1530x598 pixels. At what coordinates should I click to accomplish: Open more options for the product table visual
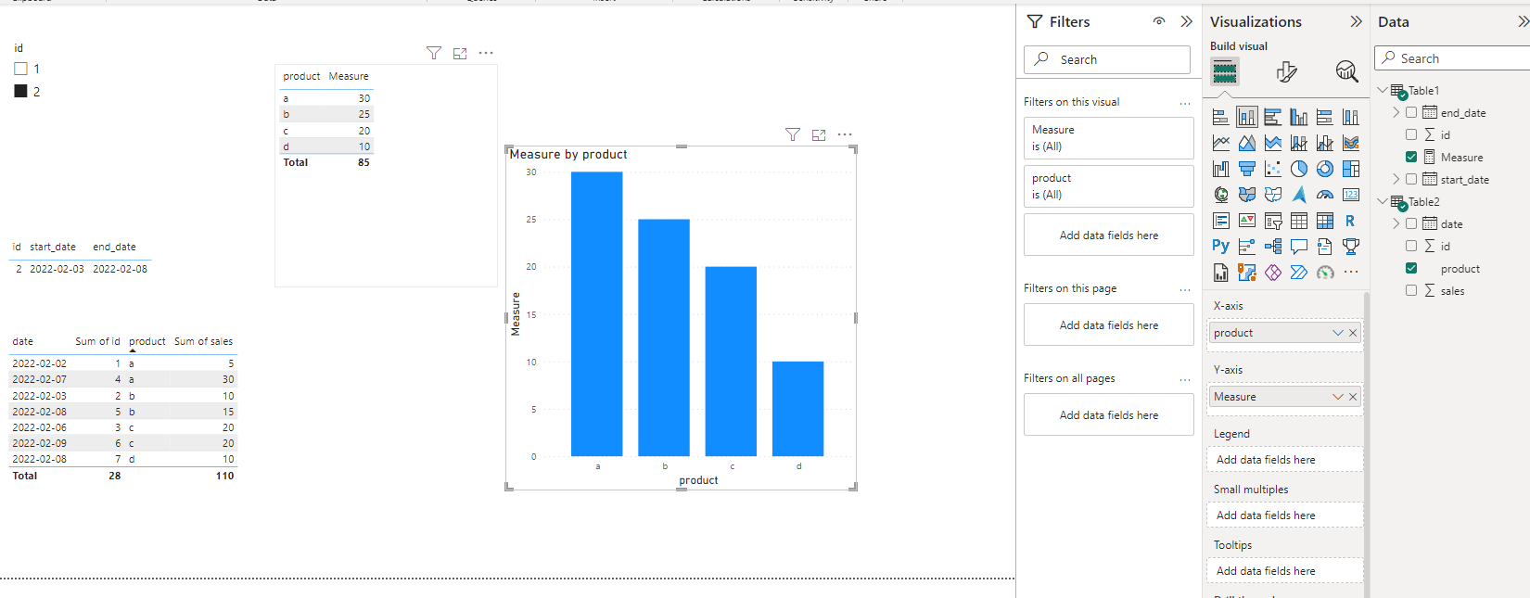point(486,53)
